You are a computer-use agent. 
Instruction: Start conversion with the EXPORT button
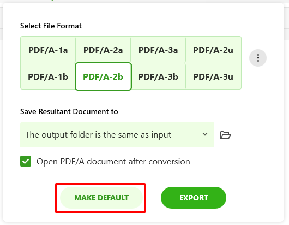click(194, 198)
